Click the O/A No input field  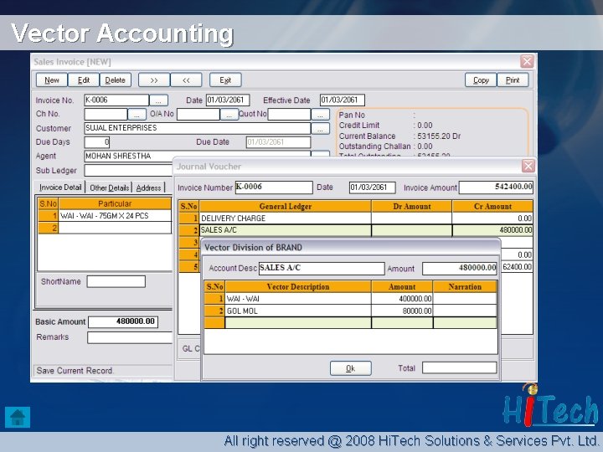click(198, 114)
